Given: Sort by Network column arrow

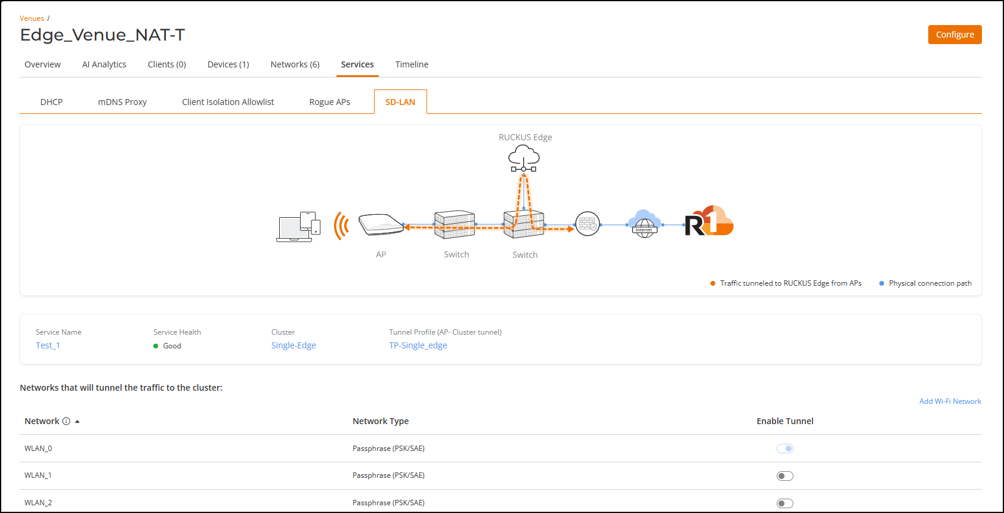Looking at the screenshot, I should point(78,422).
